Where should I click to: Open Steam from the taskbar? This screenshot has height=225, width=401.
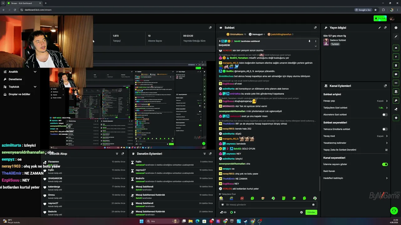[x=246, y=221]
